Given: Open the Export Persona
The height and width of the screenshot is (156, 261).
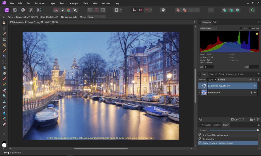Looking at the screenshot, I should click(x=39, y=10).
